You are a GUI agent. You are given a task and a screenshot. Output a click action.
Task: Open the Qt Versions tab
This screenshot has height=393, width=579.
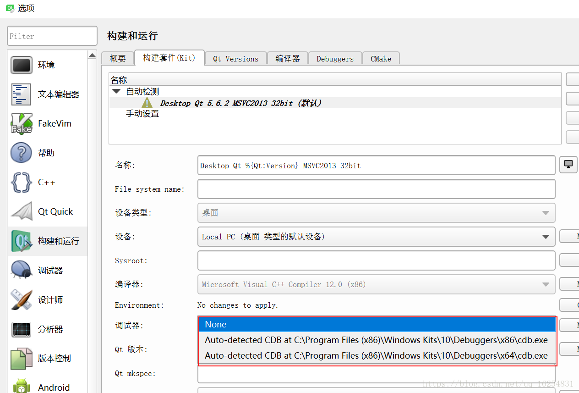236,58
